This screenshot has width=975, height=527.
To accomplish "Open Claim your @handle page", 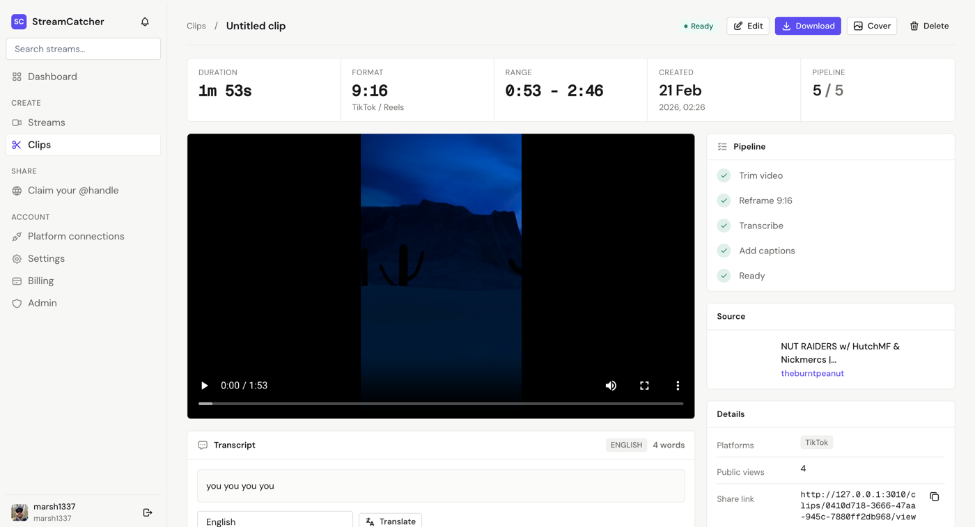I will pyautogui.click(x=83, y=191).
